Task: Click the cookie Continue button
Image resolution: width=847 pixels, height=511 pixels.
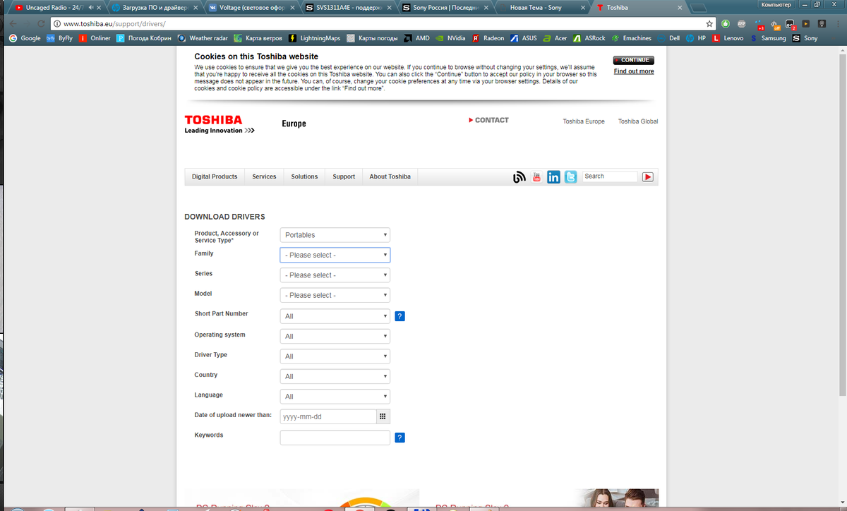Action: pos(634,60)
